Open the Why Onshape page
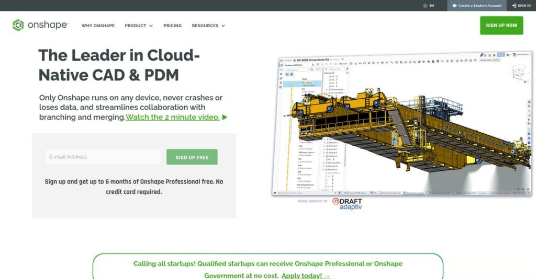Image resolution: width=536 pixels, height=279 pixels. pyautogui.click(x=98, y=26)
